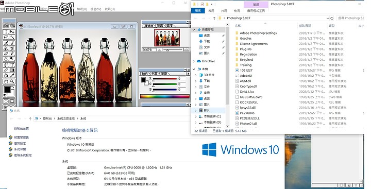Select the Eraser tool
Image resolution: width=371 pixels, height=189 pixels.
6,54
